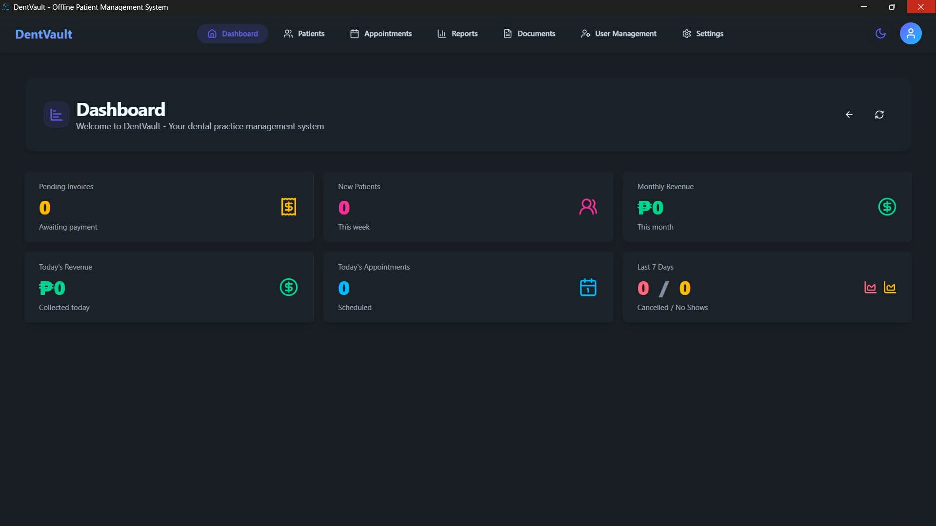Open the Settings page

(702, 33)
